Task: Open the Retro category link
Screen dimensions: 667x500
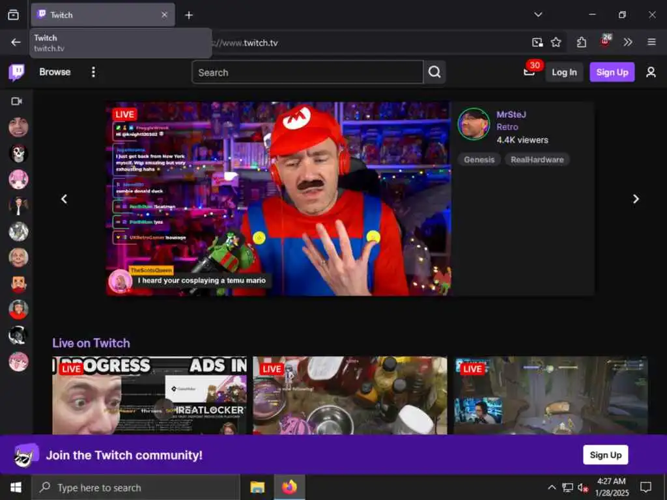Action: 507,127
